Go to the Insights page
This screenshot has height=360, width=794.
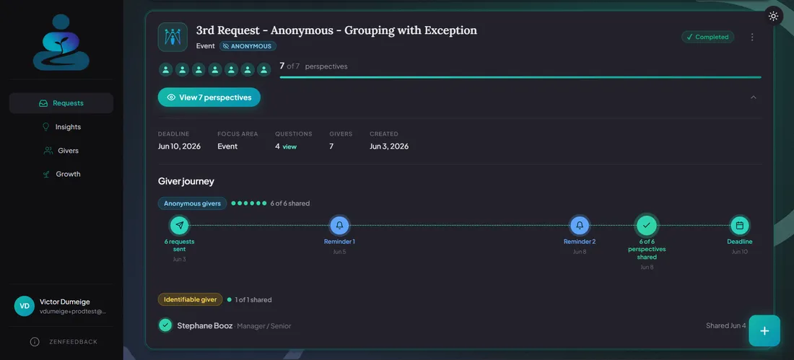tap(61, 126)
